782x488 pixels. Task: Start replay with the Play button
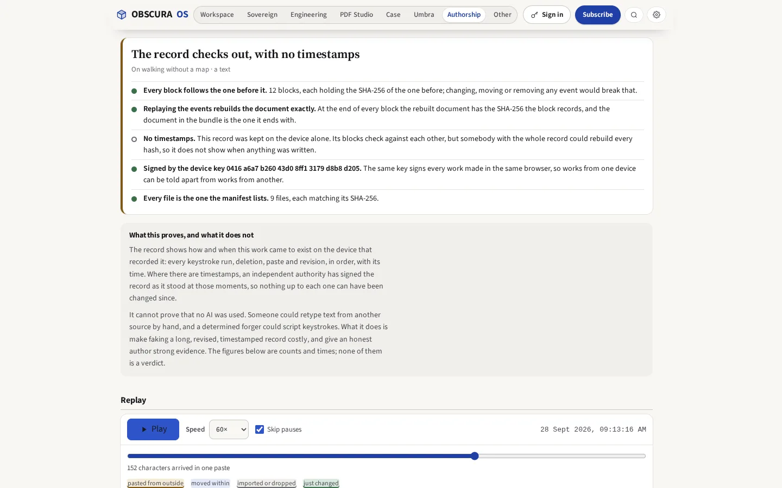coord(153,429)
